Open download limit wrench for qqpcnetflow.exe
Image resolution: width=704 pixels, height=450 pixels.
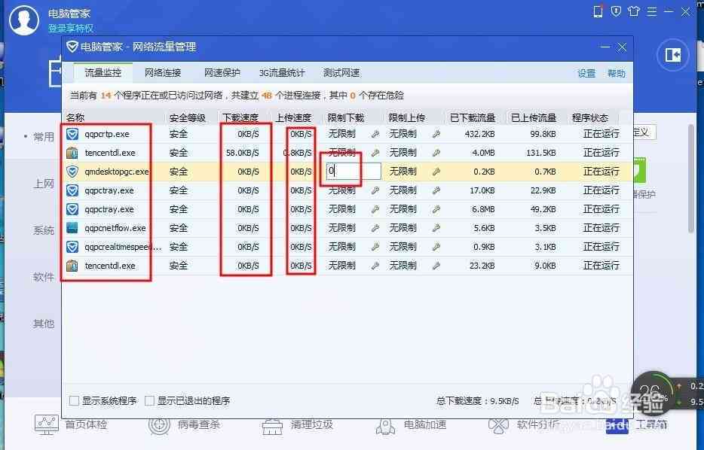click(375, 228)
